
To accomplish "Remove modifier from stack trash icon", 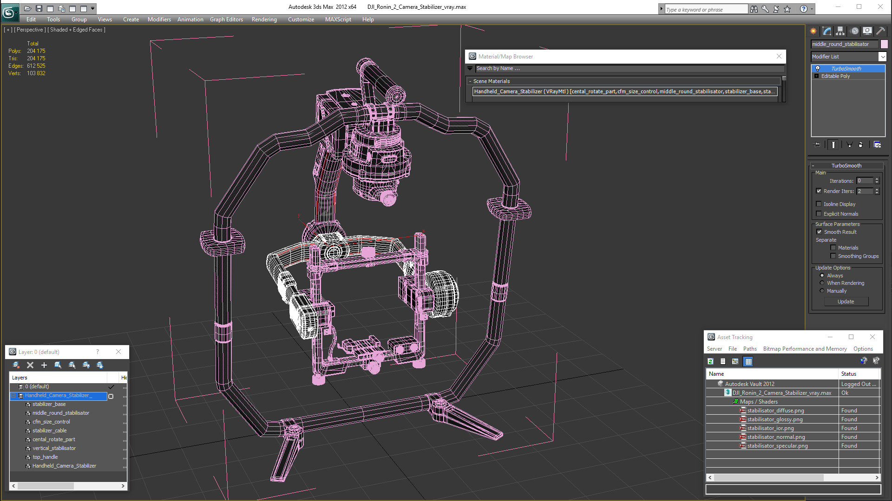I will tap(860, 145).
